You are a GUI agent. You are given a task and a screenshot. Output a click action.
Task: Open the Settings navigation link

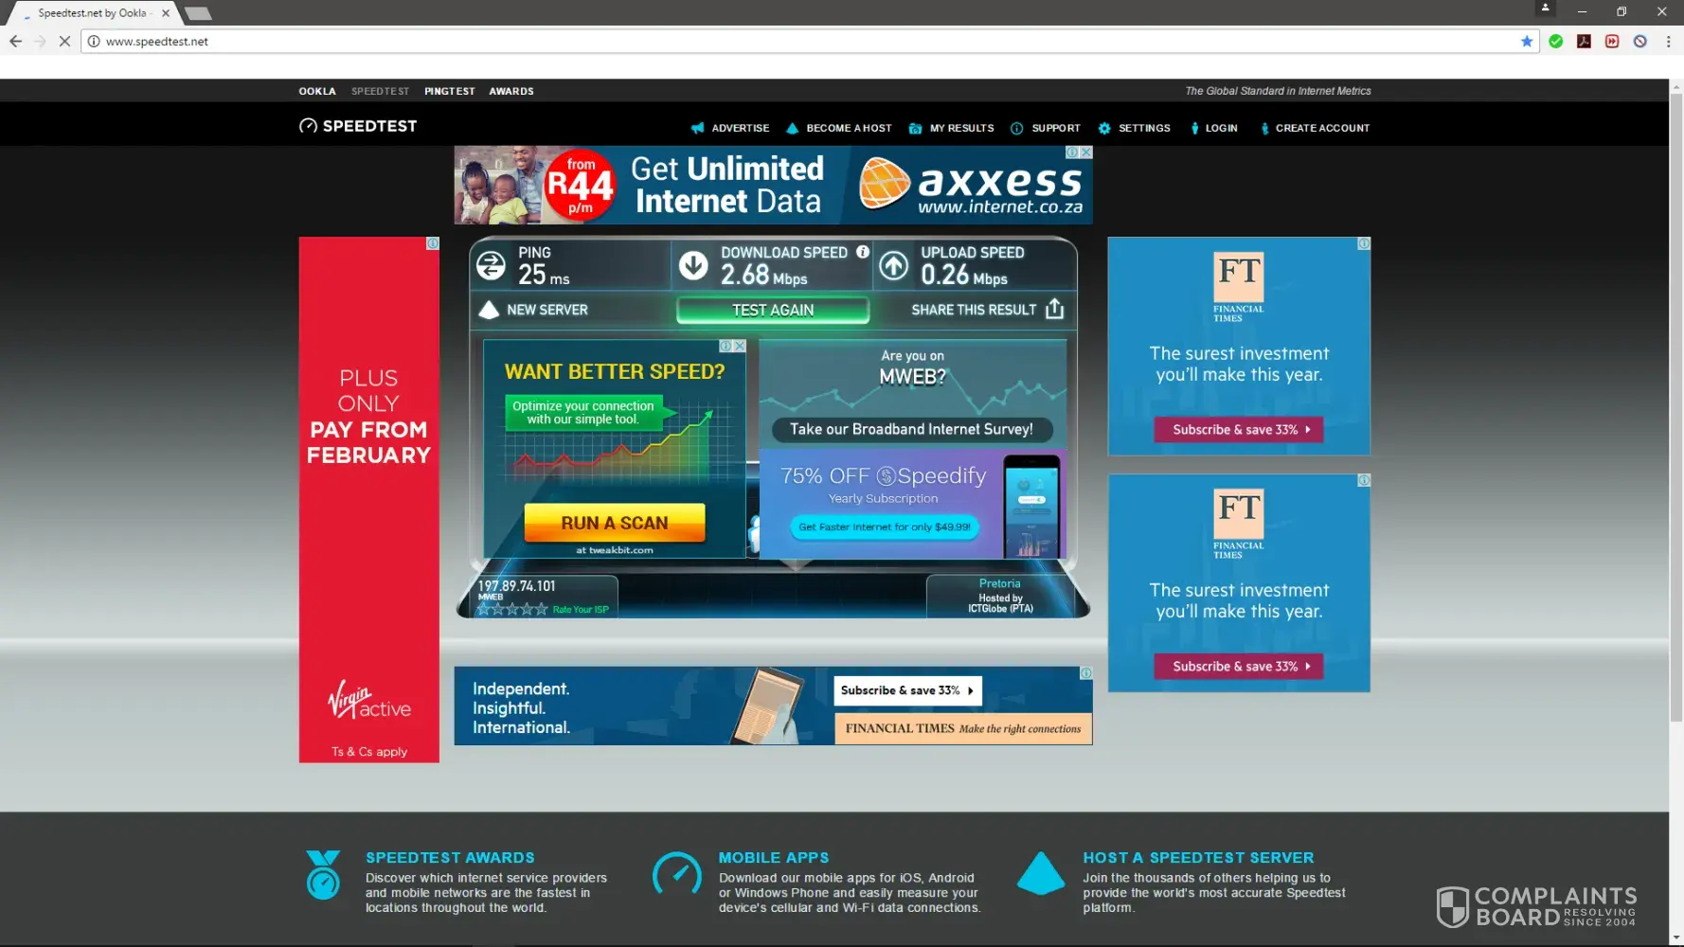tap(1144, 128)
